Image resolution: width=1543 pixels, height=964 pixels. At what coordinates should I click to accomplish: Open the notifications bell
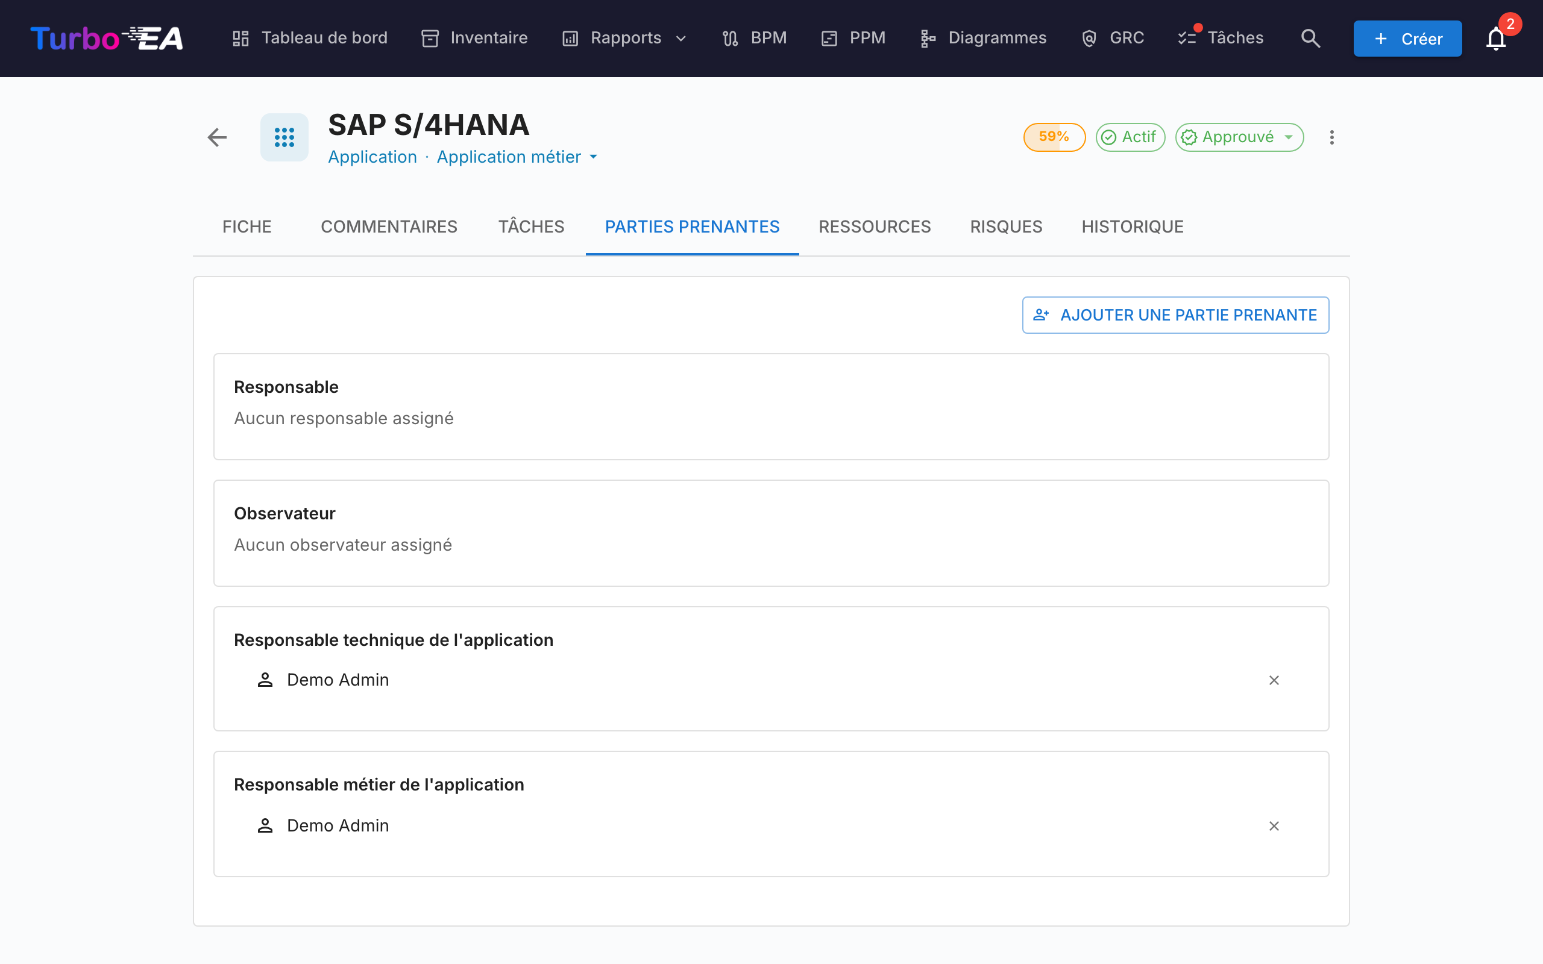pyautogui.click(x=1496, y=38)
